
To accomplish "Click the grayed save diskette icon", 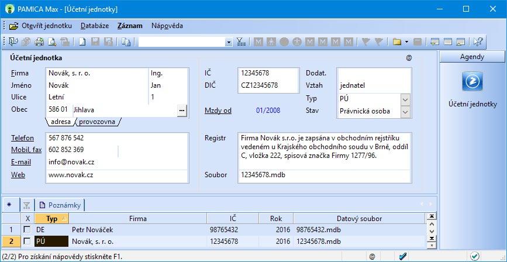I will point(95,42).
